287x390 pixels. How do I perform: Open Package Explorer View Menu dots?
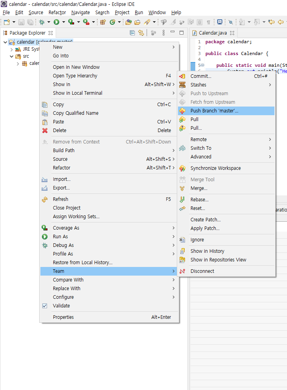[x=163, y=33]
